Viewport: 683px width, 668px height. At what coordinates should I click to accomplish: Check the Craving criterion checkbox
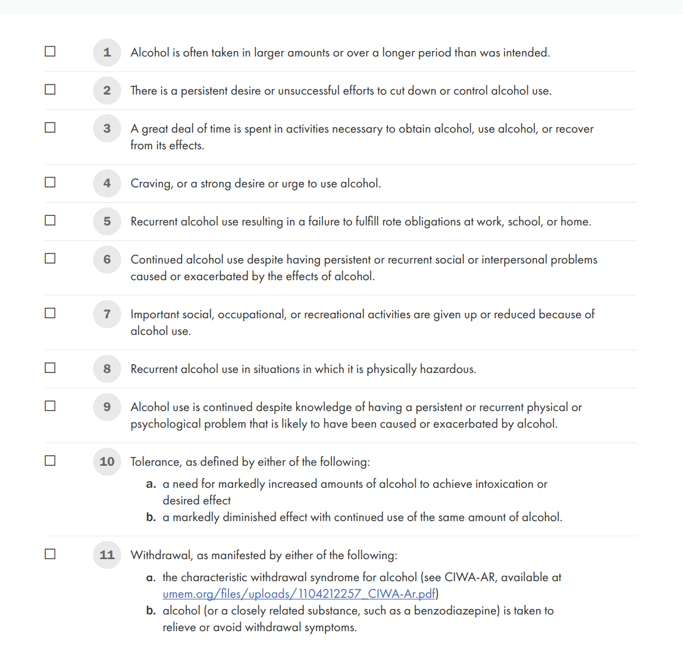(51, 182)
